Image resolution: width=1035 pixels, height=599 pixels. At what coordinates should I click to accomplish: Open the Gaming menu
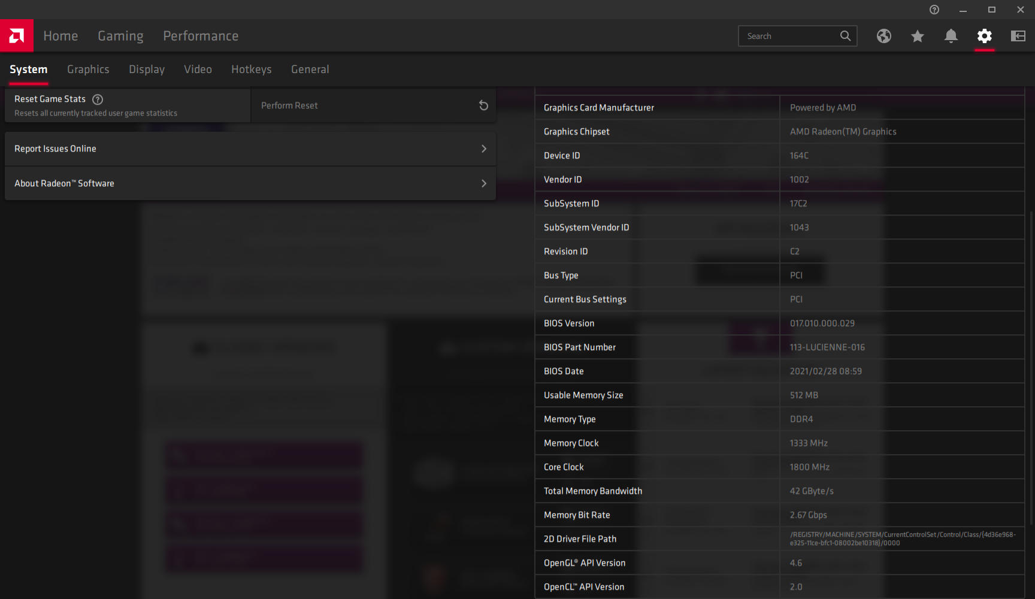pyautogui.click(x=120, y=36)
